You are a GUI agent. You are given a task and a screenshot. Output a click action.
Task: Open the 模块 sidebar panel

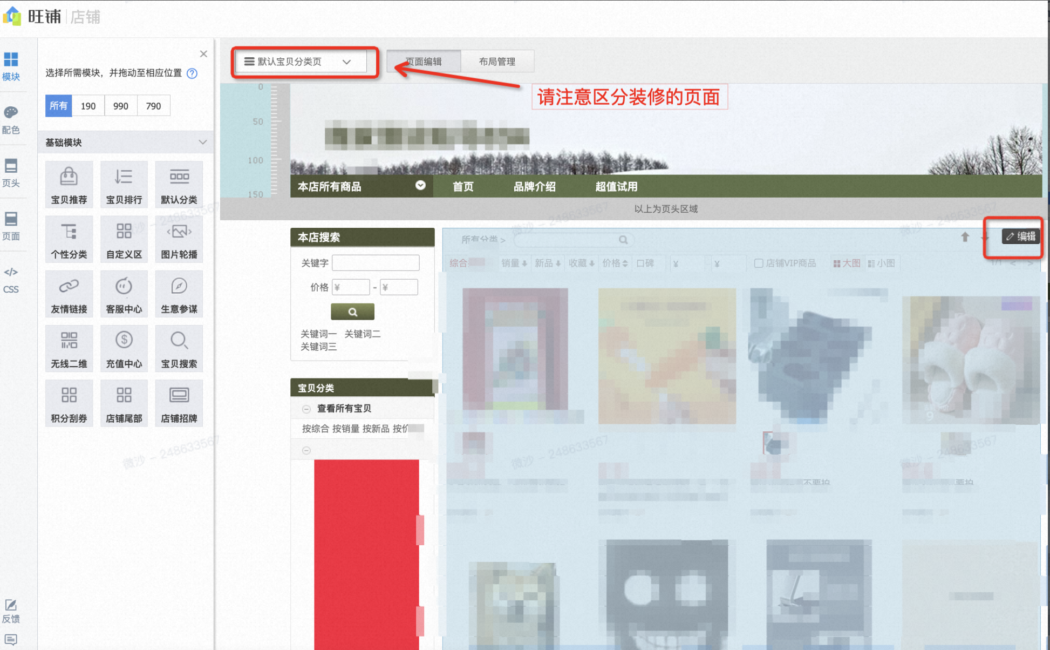point(11,66)
